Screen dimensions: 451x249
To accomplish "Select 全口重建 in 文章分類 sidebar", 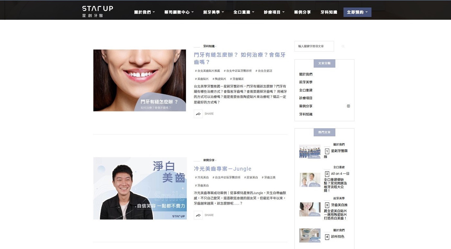I will pos(306,90).
